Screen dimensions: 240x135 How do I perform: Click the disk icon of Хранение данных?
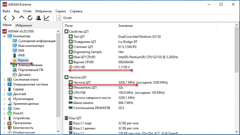[10, 104]
